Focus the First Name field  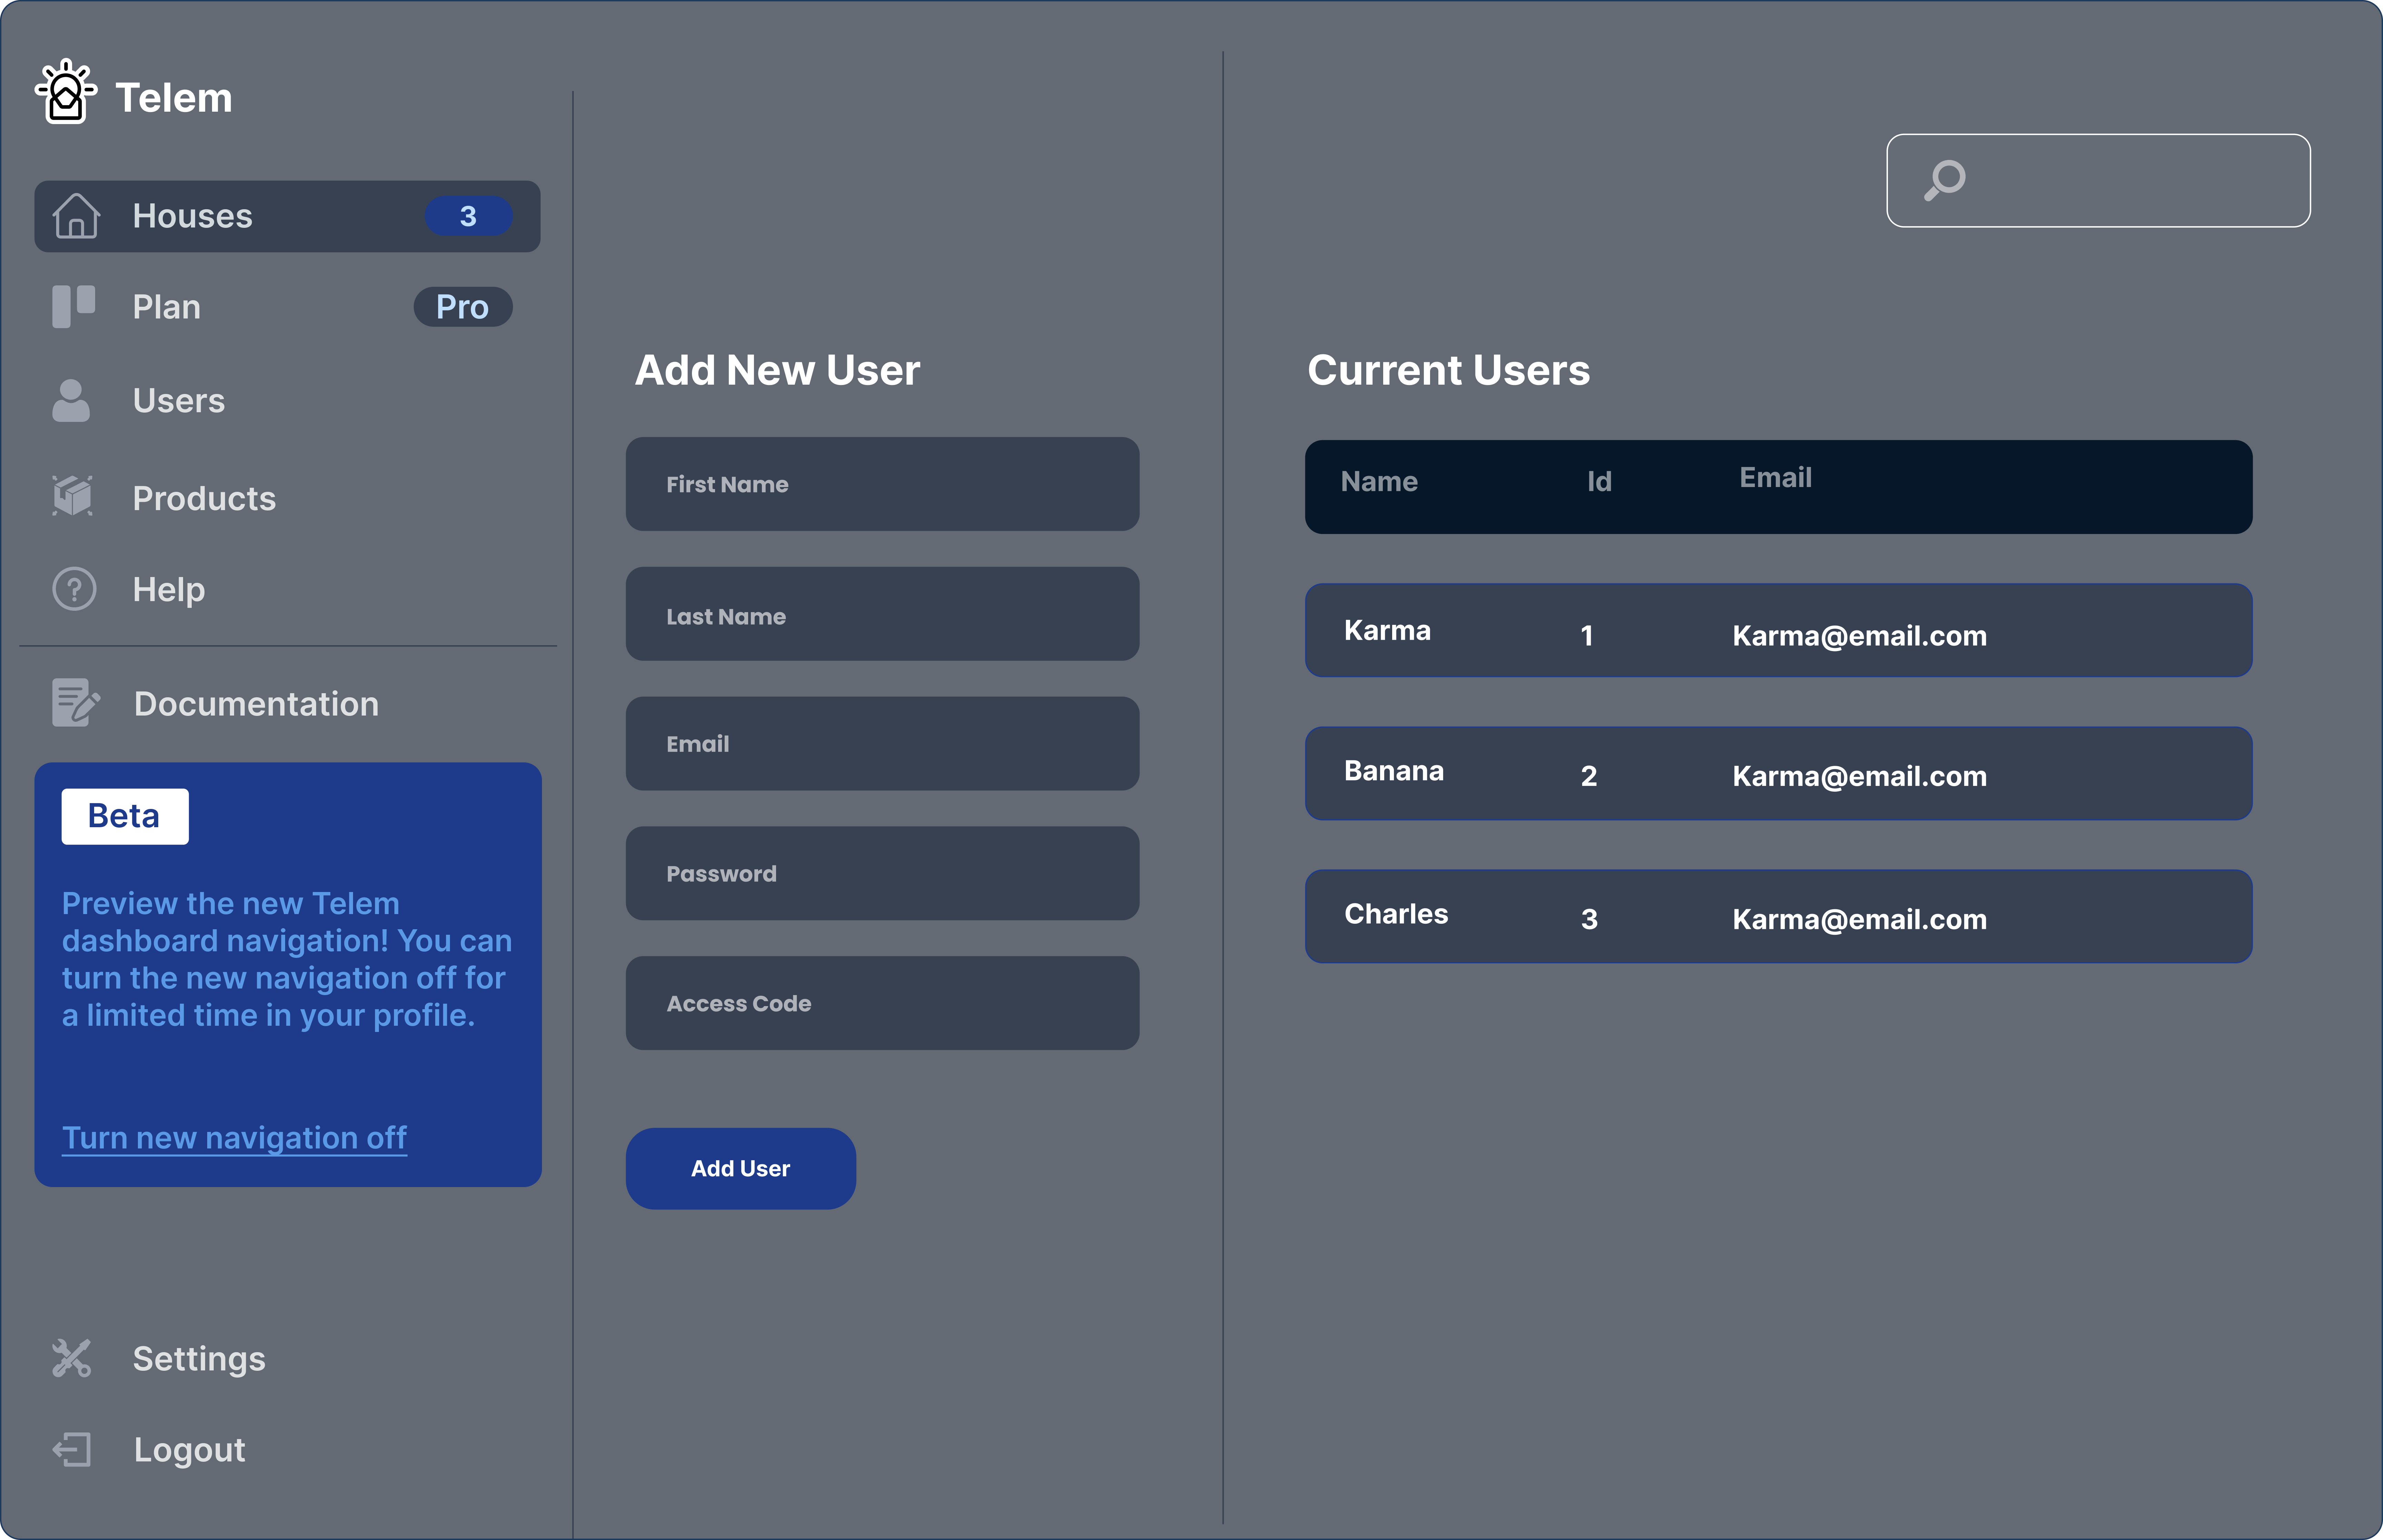tap(882, 484)
